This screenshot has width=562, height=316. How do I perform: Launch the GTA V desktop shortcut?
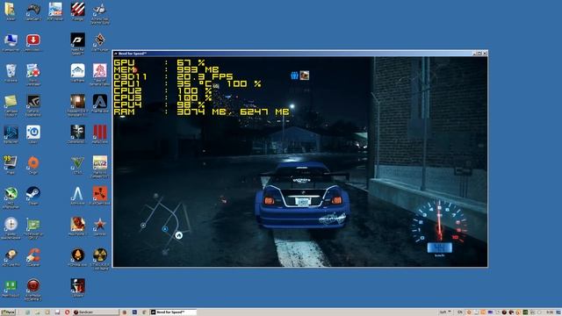click(x=77, y=162)
